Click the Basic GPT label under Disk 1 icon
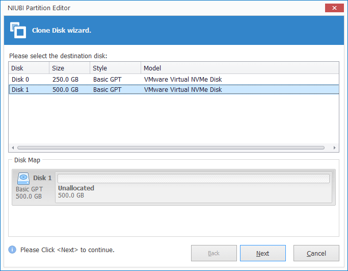Screen dimensions: 348x271 (29, 189)
